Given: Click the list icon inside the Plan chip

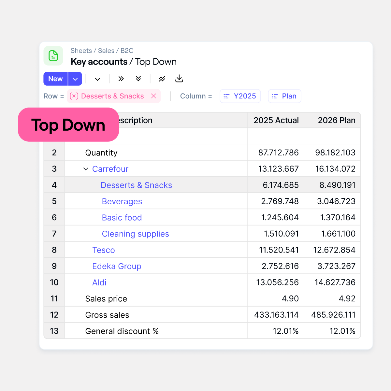Looking at the screenshot, I should (x=274, y=96).
